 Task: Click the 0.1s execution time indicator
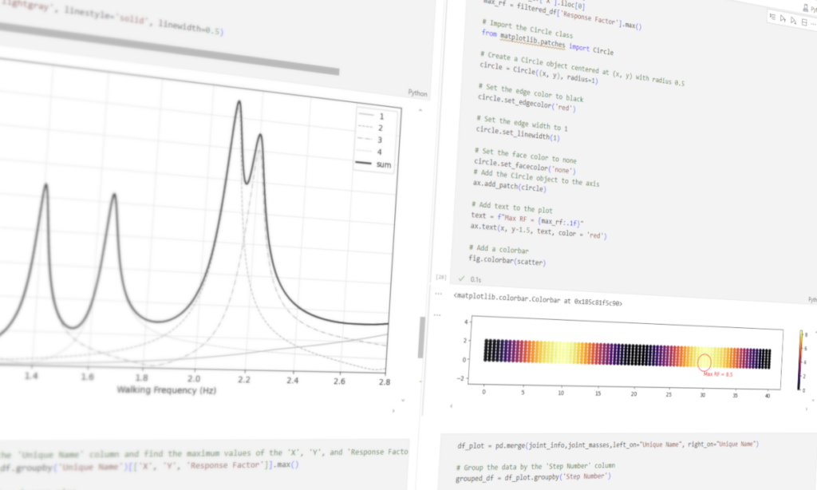[x=476, y=279]
